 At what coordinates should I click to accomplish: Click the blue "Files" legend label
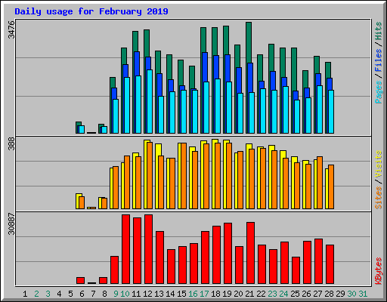coord(379,60)
